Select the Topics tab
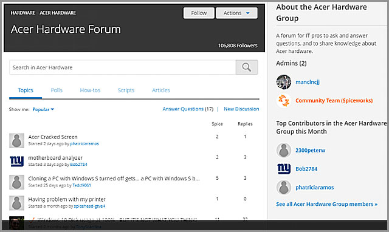Viewport: 389px width, 232px height. coord(26,90)
